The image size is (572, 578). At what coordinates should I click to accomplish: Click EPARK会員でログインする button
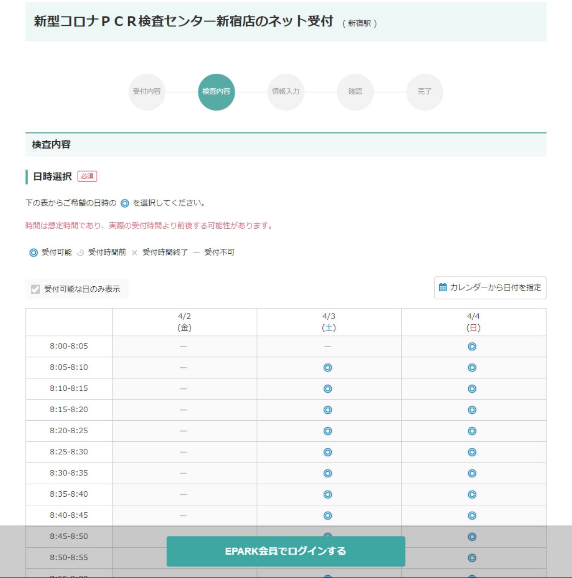pyautogui.click(x=286, y=551)
